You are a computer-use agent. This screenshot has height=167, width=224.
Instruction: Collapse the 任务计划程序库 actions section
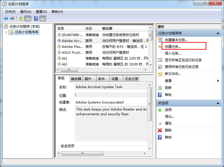coord(218,33)
